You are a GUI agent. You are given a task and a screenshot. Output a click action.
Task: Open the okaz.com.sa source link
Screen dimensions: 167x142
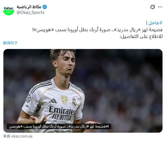(22, 136)
